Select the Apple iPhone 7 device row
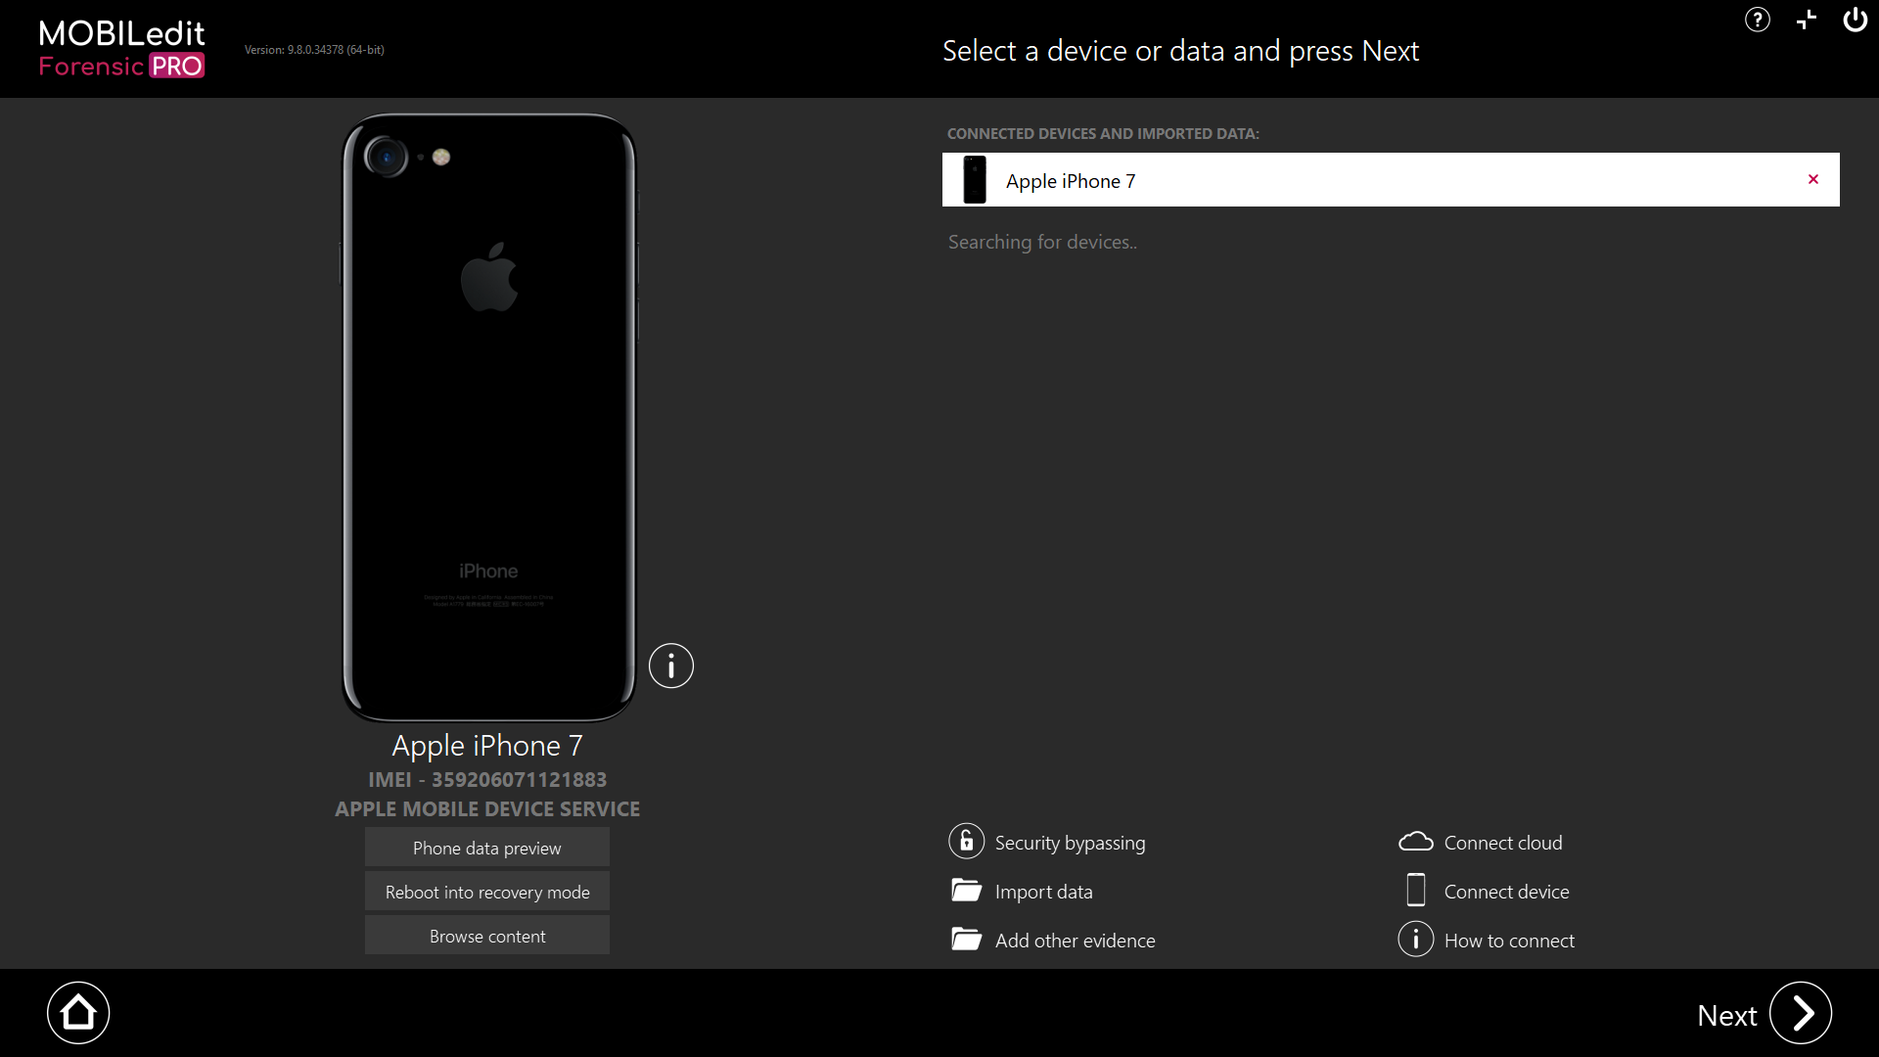This screenshot has height=1057, width=1879. [x=1391, y=180]
